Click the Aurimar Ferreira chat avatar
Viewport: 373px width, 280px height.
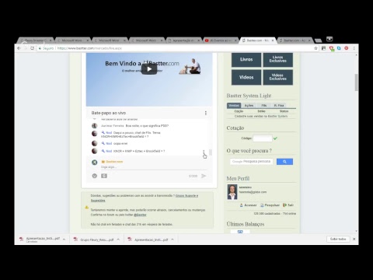pyautogui.click(x=95, y=126)
